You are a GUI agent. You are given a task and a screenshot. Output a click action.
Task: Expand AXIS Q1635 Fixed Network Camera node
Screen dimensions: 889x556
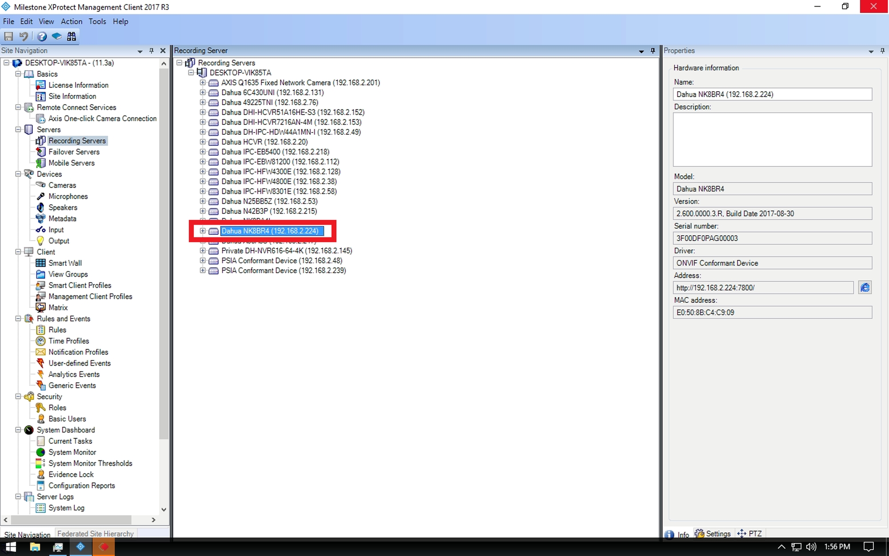point(203,83)
